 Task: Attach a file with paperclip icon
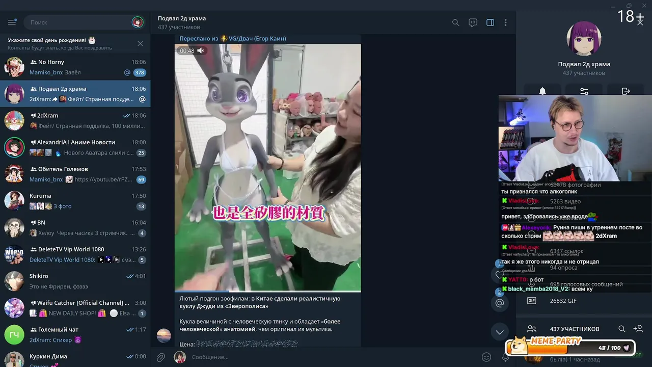pos(160,357)
